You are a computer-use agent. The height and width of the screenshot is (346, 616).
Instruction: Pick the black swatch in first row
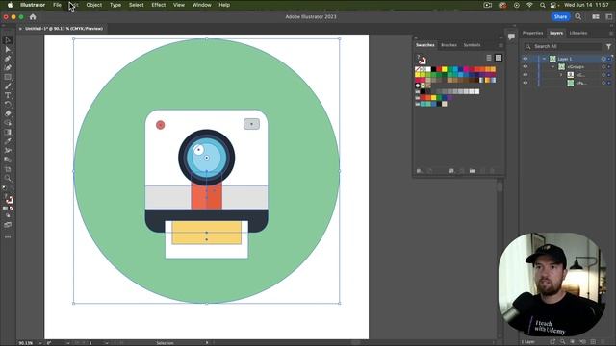[x=434, y=69]
